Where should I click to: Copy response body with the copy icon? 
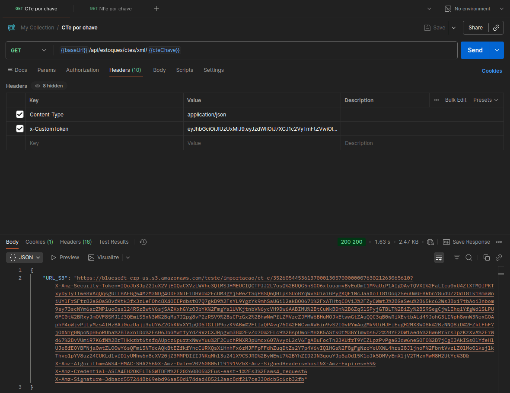(x=487, y=258)
